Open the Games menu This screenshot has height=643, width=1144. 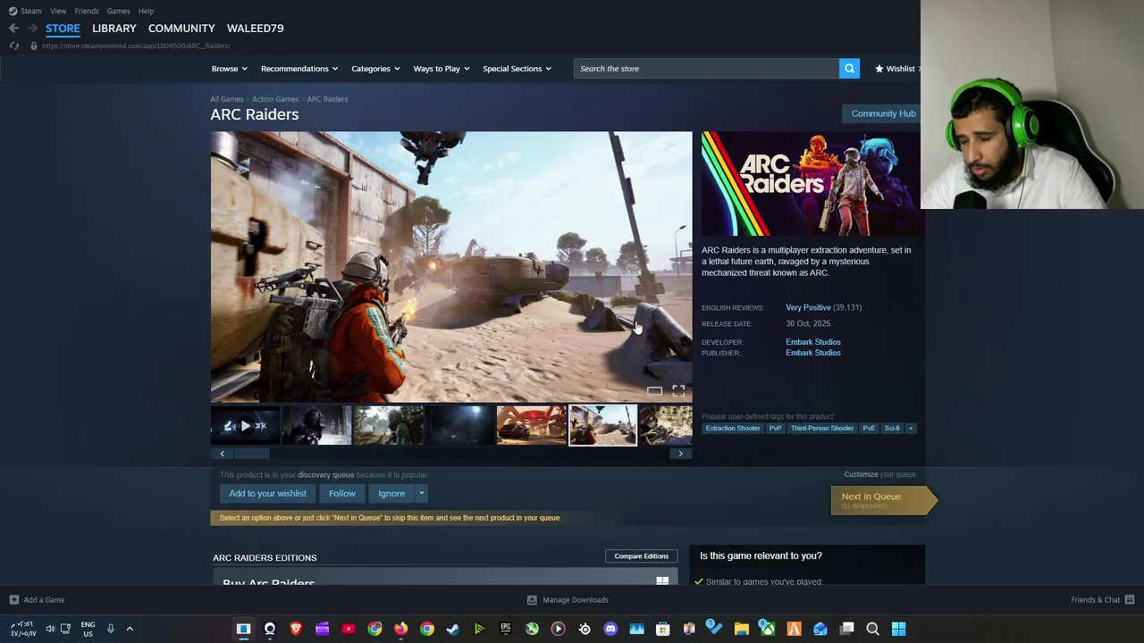pyautogui.click(x=118, y=11)
